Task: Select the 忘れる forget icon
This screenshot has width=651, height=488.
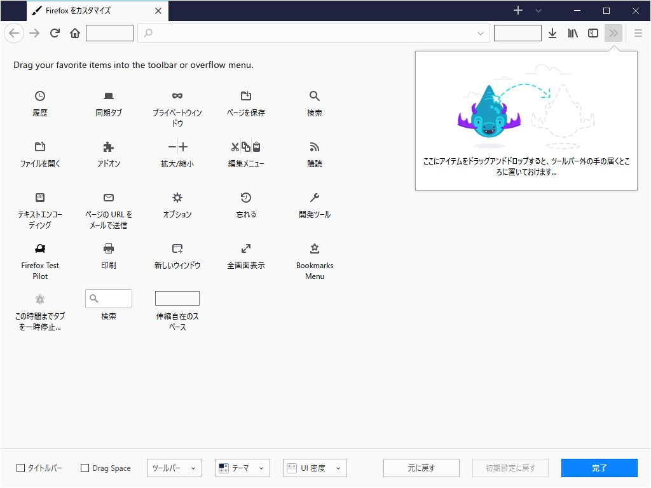Action: [x=246, y=198]
